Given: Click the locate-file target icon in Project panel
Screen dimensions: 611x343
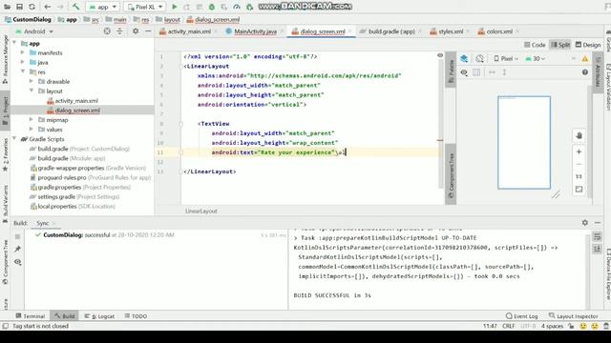Looking at the screenshot, I should click(107, 31).
